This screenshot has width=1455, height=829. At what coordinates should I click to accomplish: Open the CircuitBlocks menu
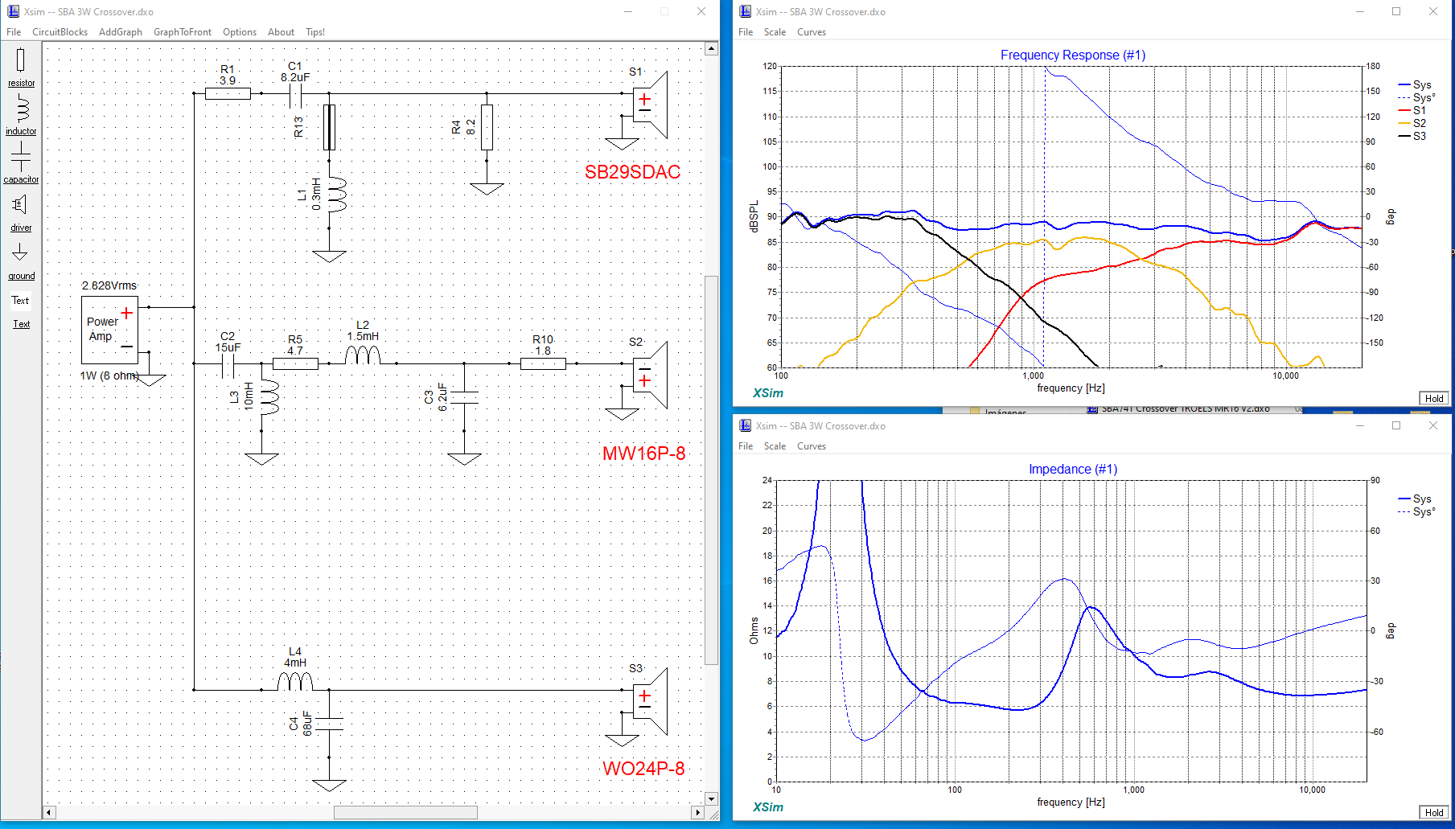pyautogui.click(x=60, y=32)
